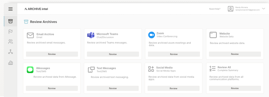Click the Email Archive title
The image size is (269, 97).
pos(45,34)
